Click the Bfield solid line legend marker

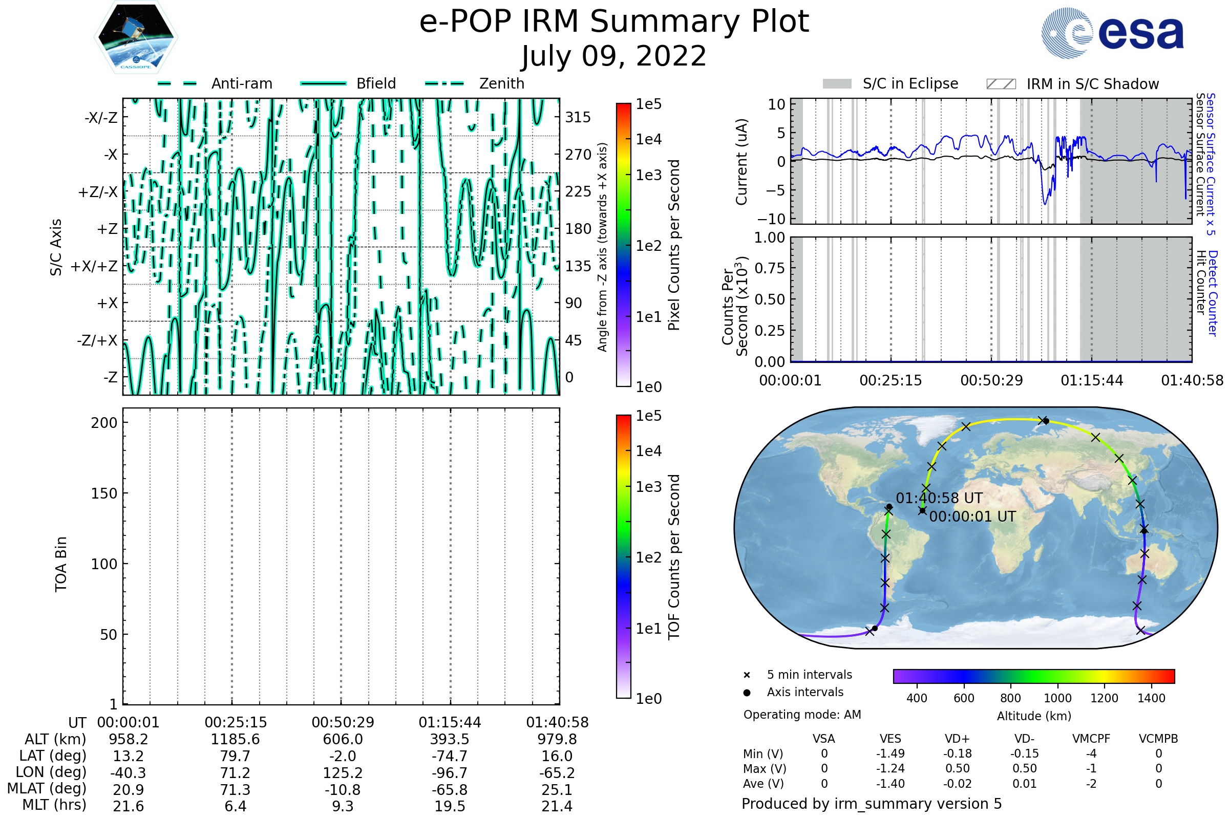tap(324, 83)
